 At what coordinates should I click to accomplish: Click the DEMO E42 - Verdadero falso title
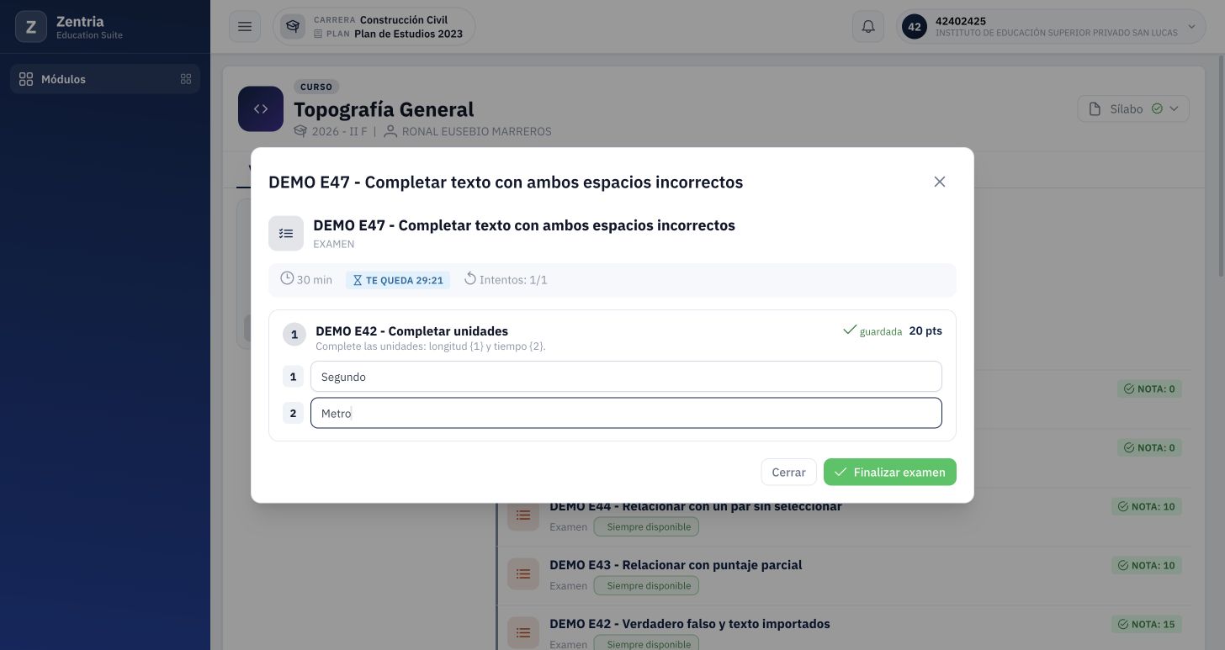[690, 624]
